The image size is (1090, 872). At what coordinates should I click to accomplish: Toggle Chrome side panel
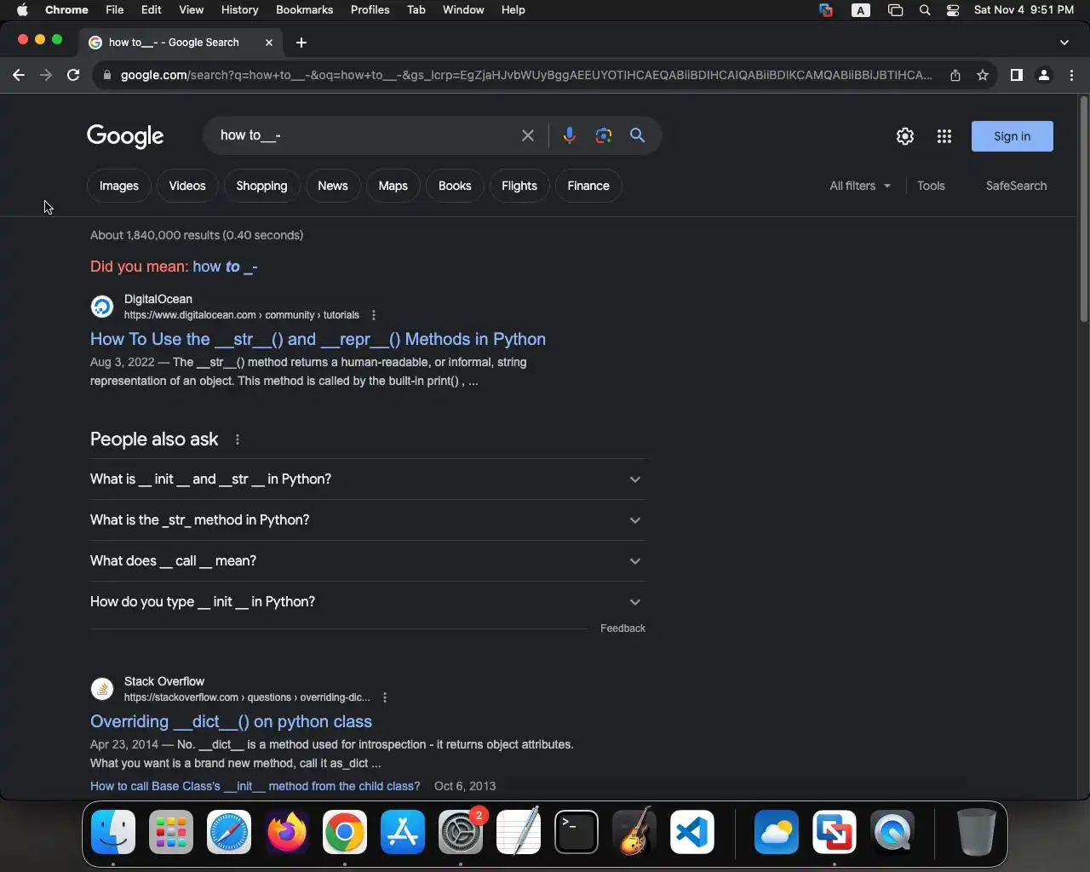click(x=1016, y=75)
